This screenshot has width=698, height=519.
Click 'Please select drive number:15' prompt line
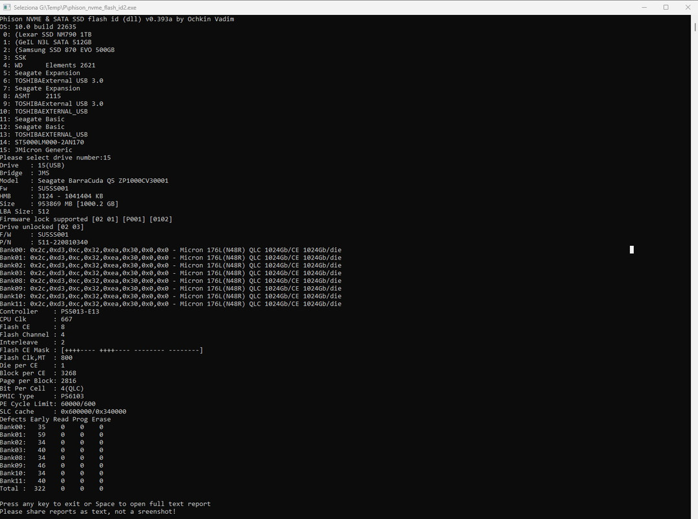click(55, 157)
